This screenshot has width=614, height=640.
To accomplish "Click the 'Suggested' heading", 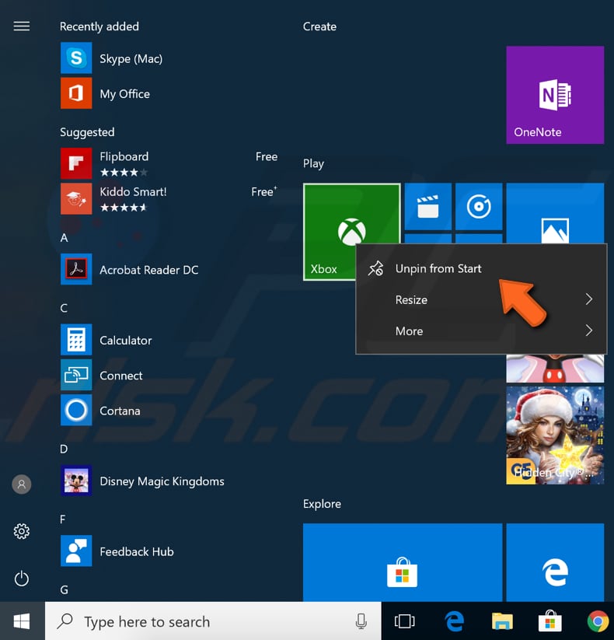I will 87,132.
